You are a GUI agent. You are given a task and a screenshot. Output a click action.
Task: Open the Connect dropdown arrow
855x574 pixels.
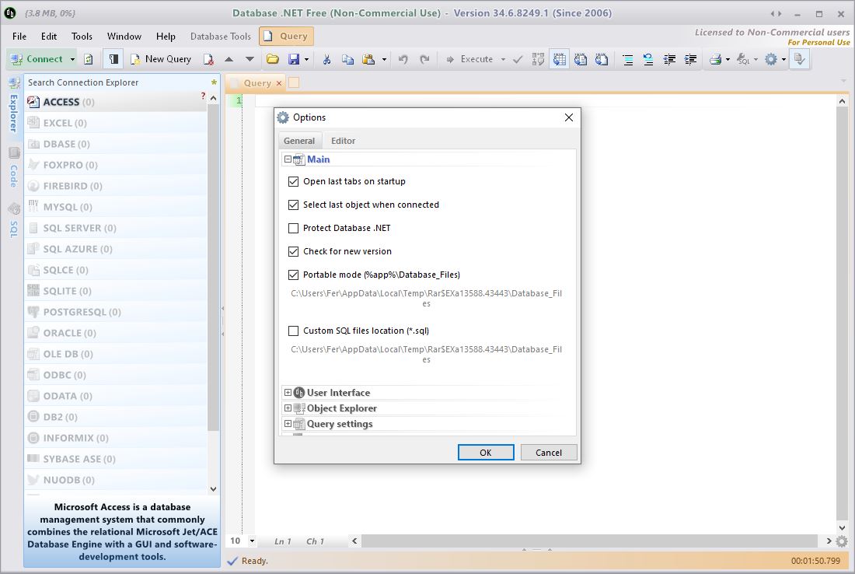click(x=72, y=59)
